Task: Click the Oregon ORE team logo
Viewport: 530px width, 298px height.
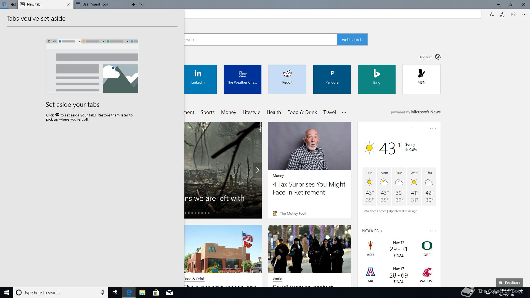Action: pyautogui.click(x=427, y=245)
